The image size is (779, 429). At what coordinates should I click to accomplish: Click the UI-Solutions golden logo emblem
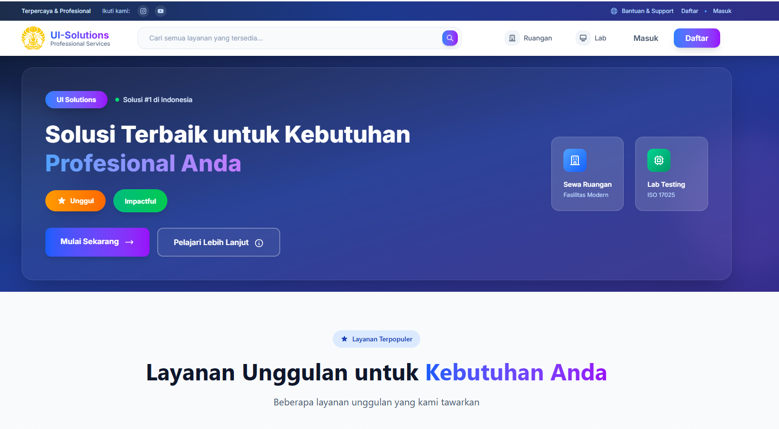tap(33, 38)
